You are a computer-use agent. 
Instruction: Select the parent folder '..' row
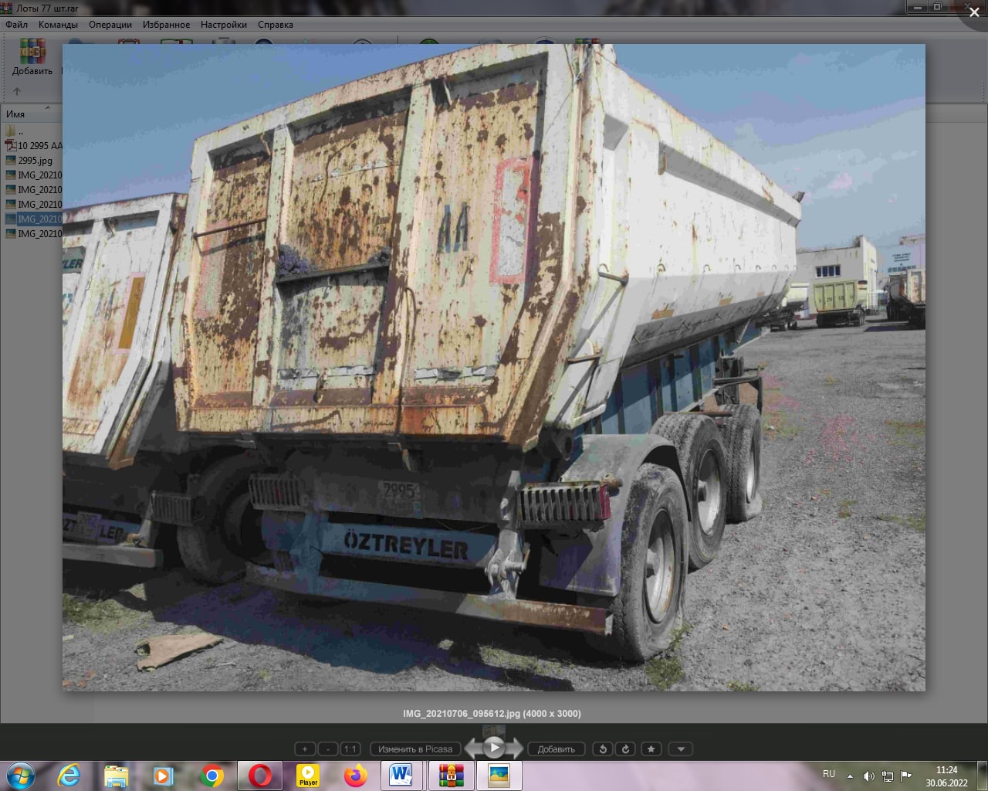(32, 131)
